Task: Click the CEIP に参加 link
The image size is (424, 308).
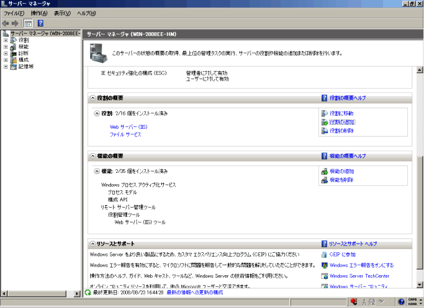Action: 342,255
